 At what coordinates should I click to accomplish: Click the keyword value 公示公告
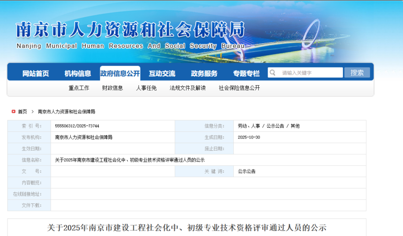pos(247,171)
